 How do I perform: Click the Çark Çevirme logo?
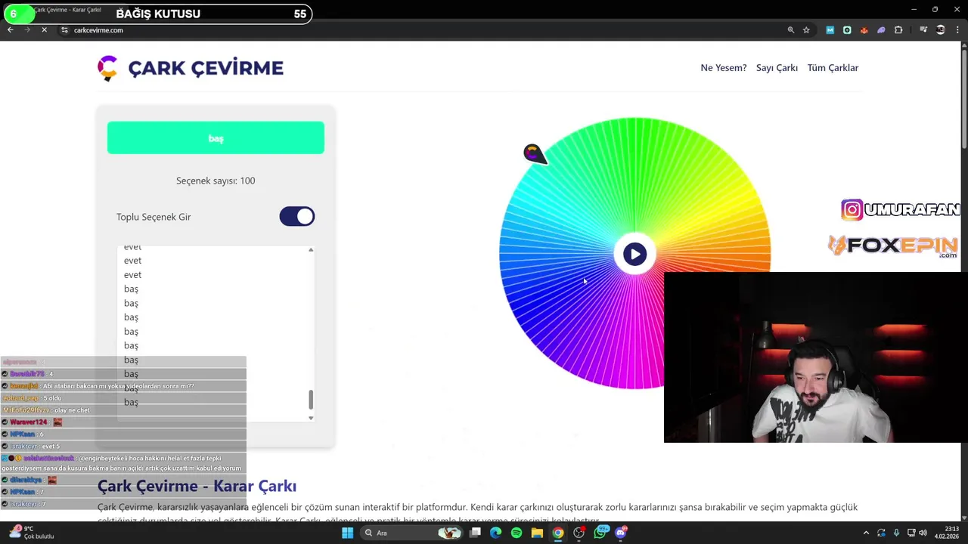click(107, 68)
